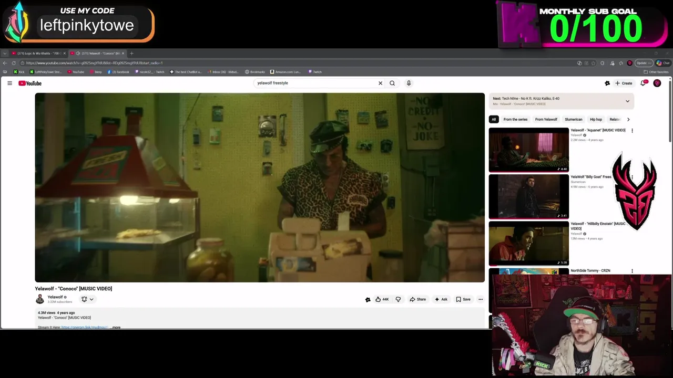Close the Yelawolf Conoco tab
The width and height of the screenshot is (673, 378).
(123, 53)
